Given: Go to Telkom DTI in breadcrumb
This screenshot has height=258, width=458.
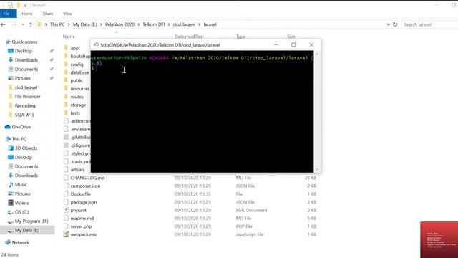Looking at the screenshot, I should (154, 24).
